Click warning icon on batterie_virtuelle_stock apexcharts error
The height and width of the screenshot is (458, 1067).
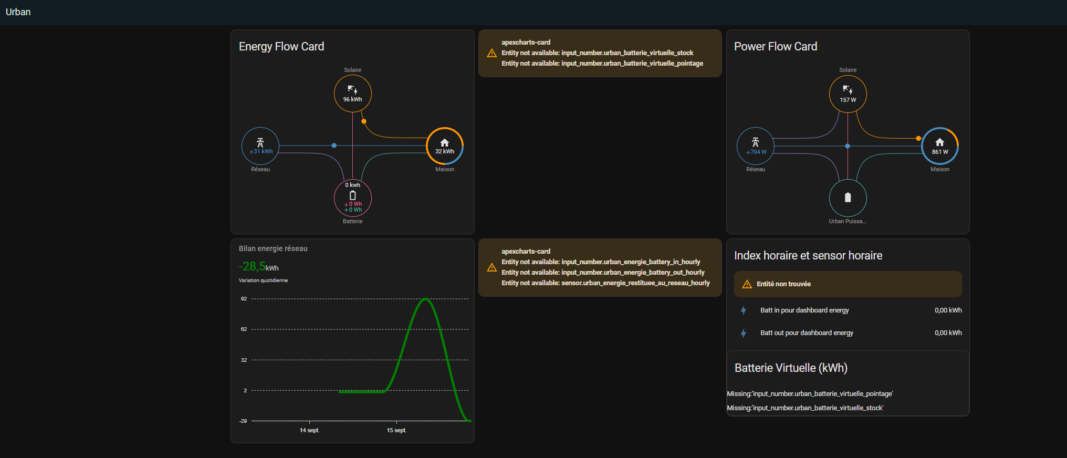pyautogui.click(x=492, y=53)
